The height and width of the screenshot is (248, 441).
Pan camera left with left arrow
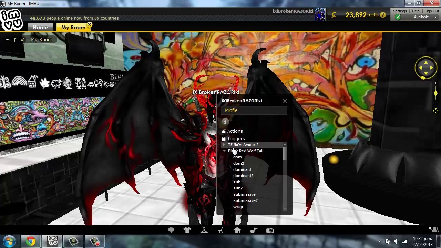click(x=420, y=68)
